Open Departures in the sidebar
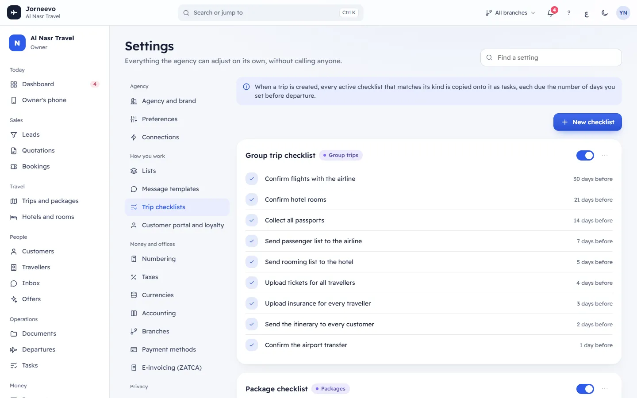This screenshot has height=398, width=637. pyautogui.click(x=54, y=349)
